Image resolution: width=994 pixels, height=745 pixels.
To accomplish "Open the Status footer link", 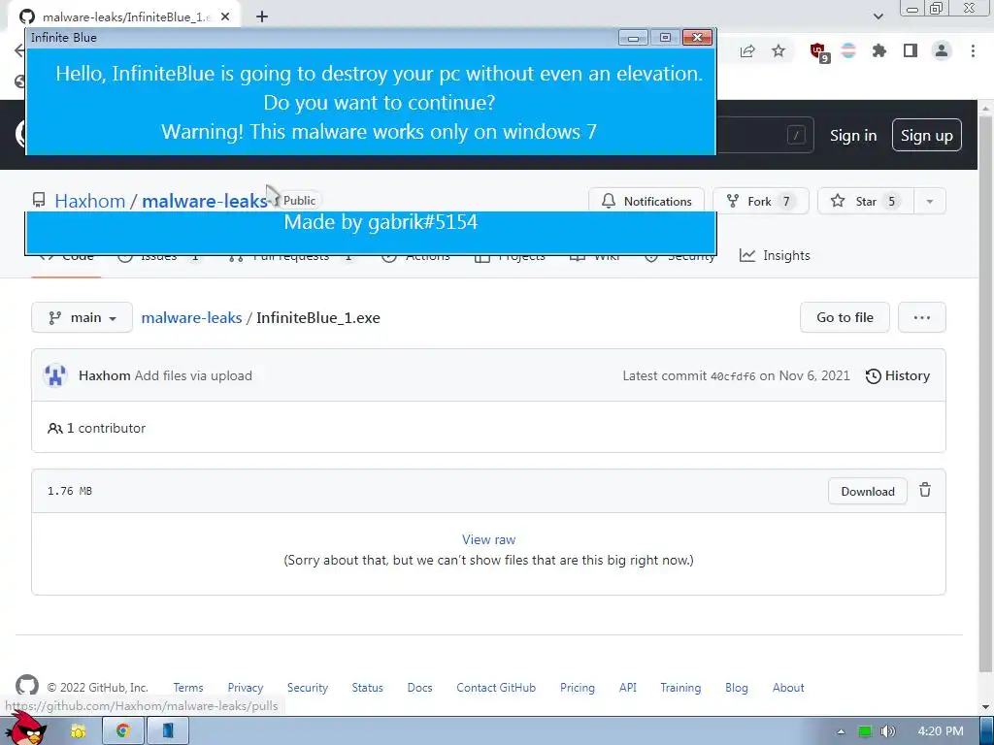I will 368,688.
